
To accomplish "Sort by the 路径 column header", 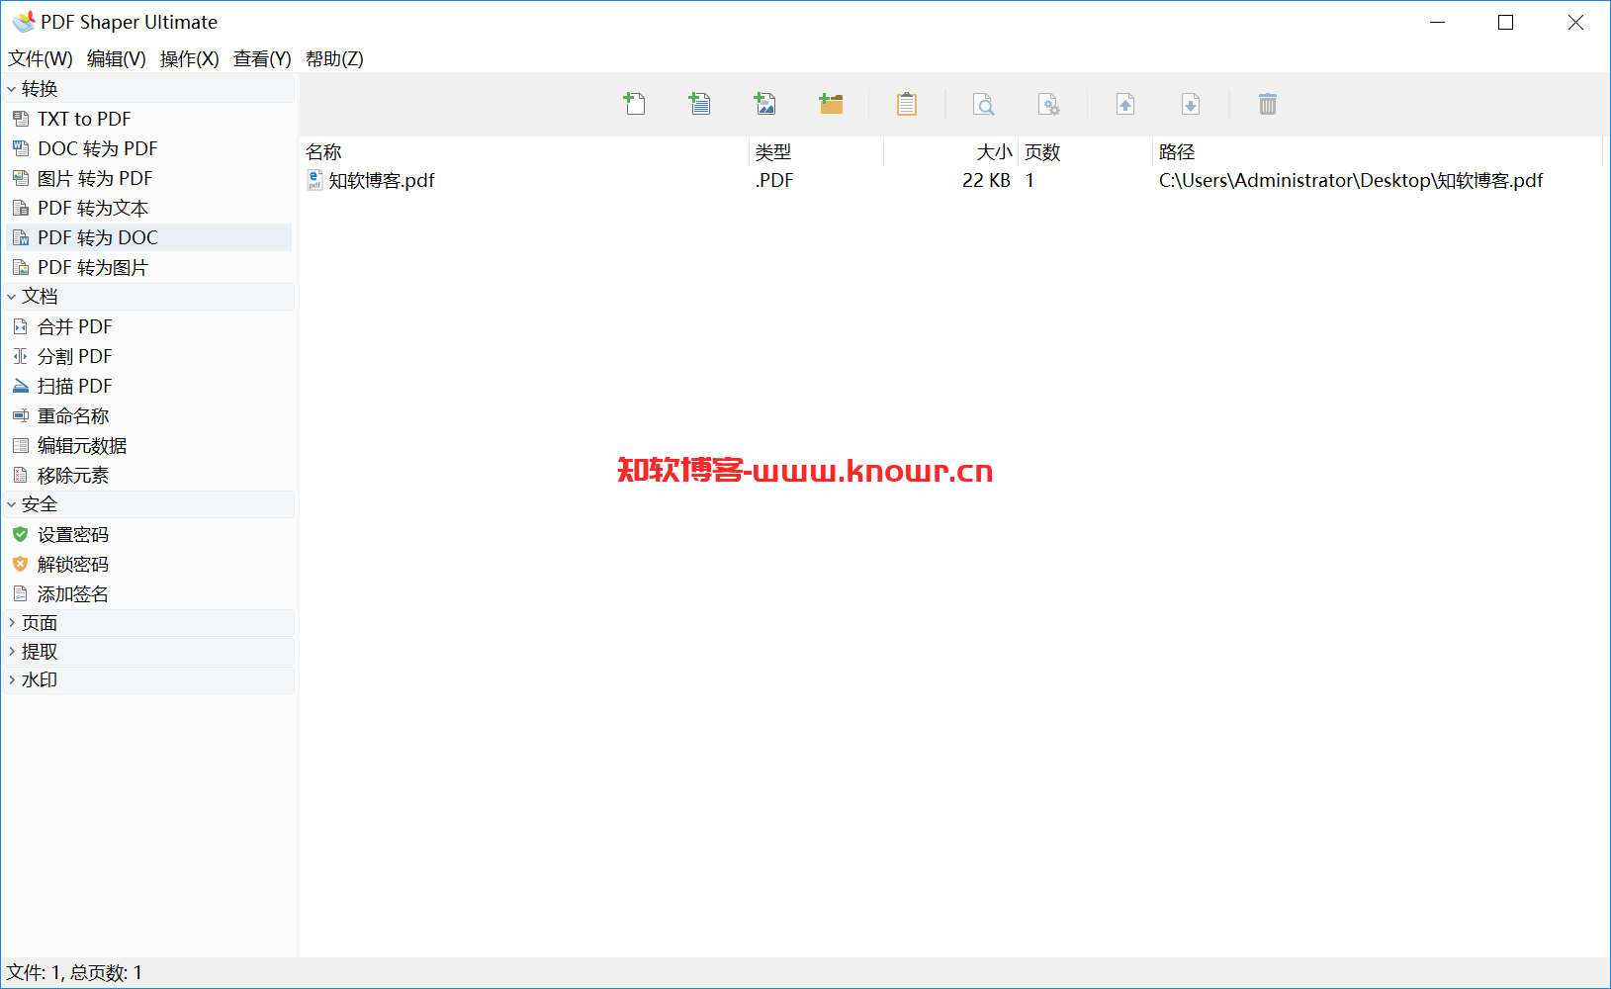I will [x=1378, y=151].
